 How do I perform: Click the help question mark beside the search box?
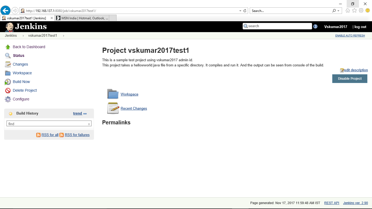click(315, 26)
